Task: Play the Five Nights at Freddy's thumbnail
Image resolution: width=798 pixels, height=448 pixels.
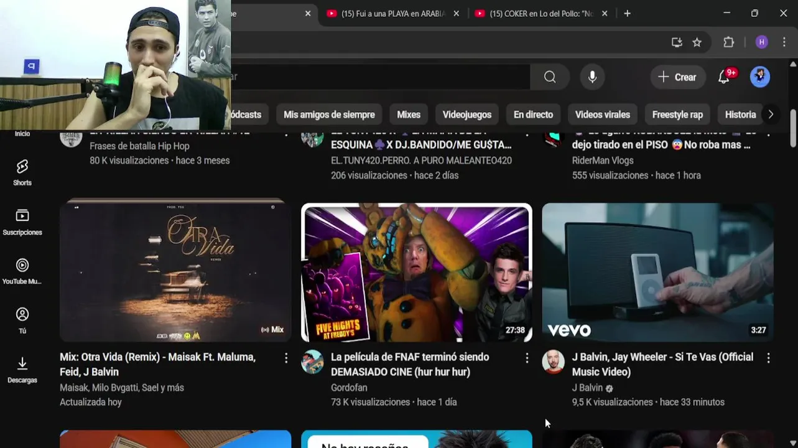Action: tap(417, 273)
